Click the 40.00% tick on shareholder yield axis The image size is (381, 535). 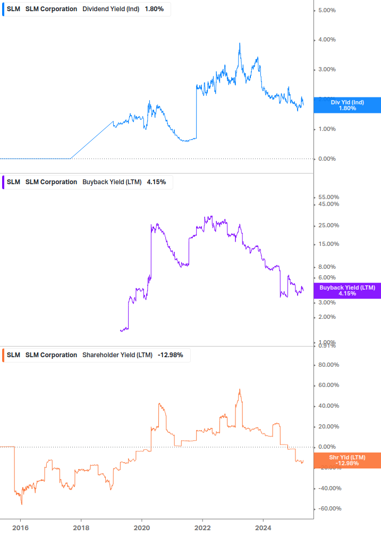[x=328, y=406]
